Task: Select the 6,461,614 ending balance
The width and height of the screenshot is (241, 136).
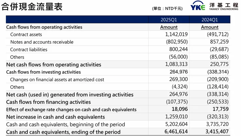Action: pos(176,131)
